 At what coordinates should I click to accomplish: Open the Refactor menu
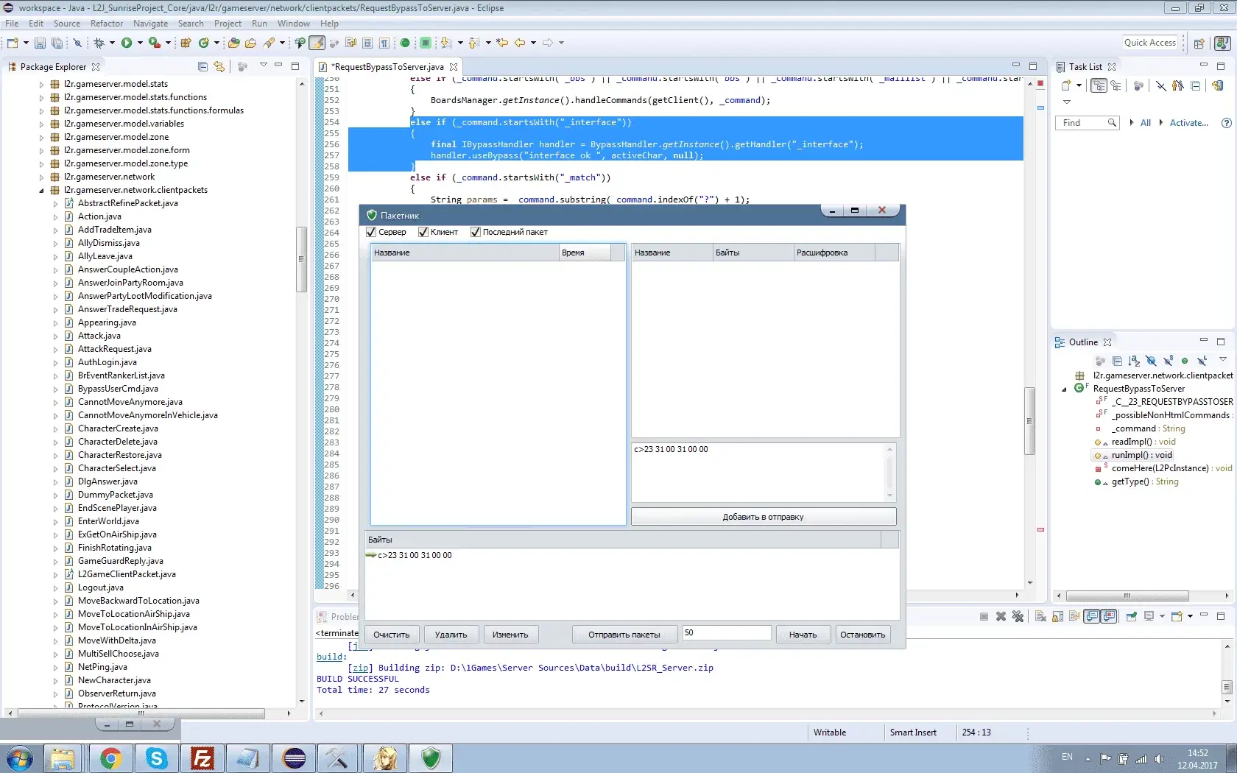[x=107, y=24]
